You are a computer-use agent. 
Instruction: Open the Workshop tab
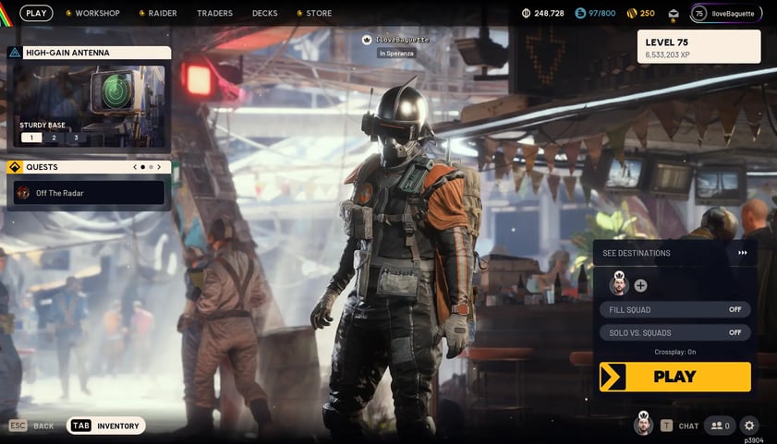pyautogui.click(x=97, y=14)
